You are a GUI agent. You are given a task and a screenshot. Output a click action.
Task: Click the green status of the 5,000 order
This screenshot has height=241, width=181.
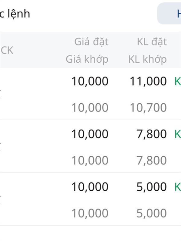point(178,187)
